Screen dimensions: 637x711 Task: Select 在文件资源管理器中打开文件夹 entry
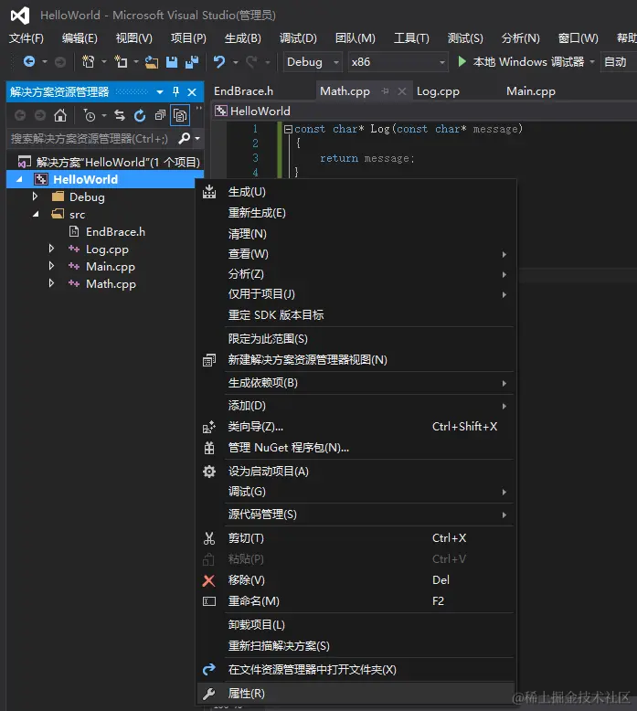coord(356,670)
